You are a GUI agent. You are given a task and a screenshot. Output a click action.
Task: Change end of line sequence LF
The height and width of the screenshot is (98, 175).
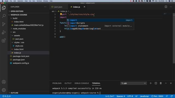[136, 96]
